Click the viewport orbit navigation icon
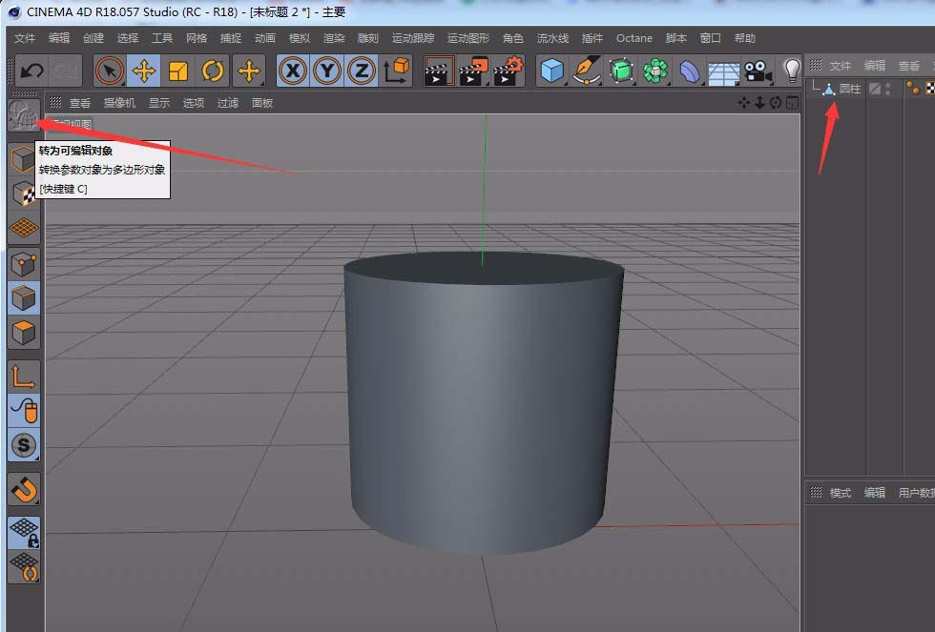The image size is (935, 632). click(x=775, y=103)
